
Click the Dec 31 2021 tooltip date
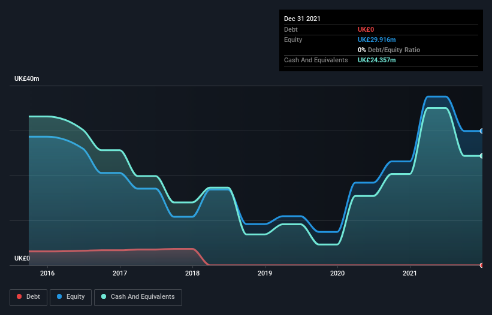pyautogui.click(x=302, y=19)
